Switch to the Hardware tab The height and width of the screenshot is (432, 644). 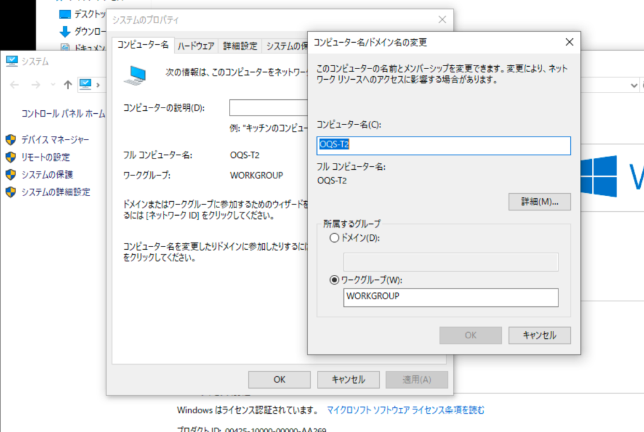tap(196, 46)
